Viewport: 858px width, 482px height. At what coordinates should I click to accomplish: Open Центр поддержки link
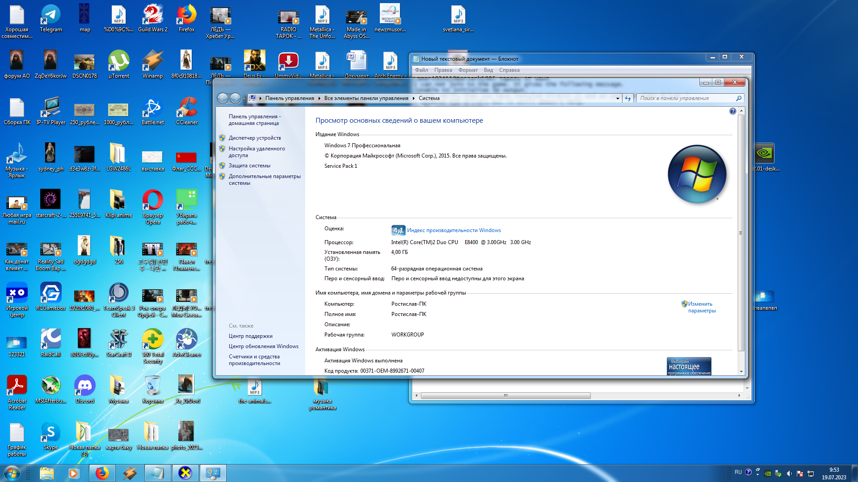251,336
